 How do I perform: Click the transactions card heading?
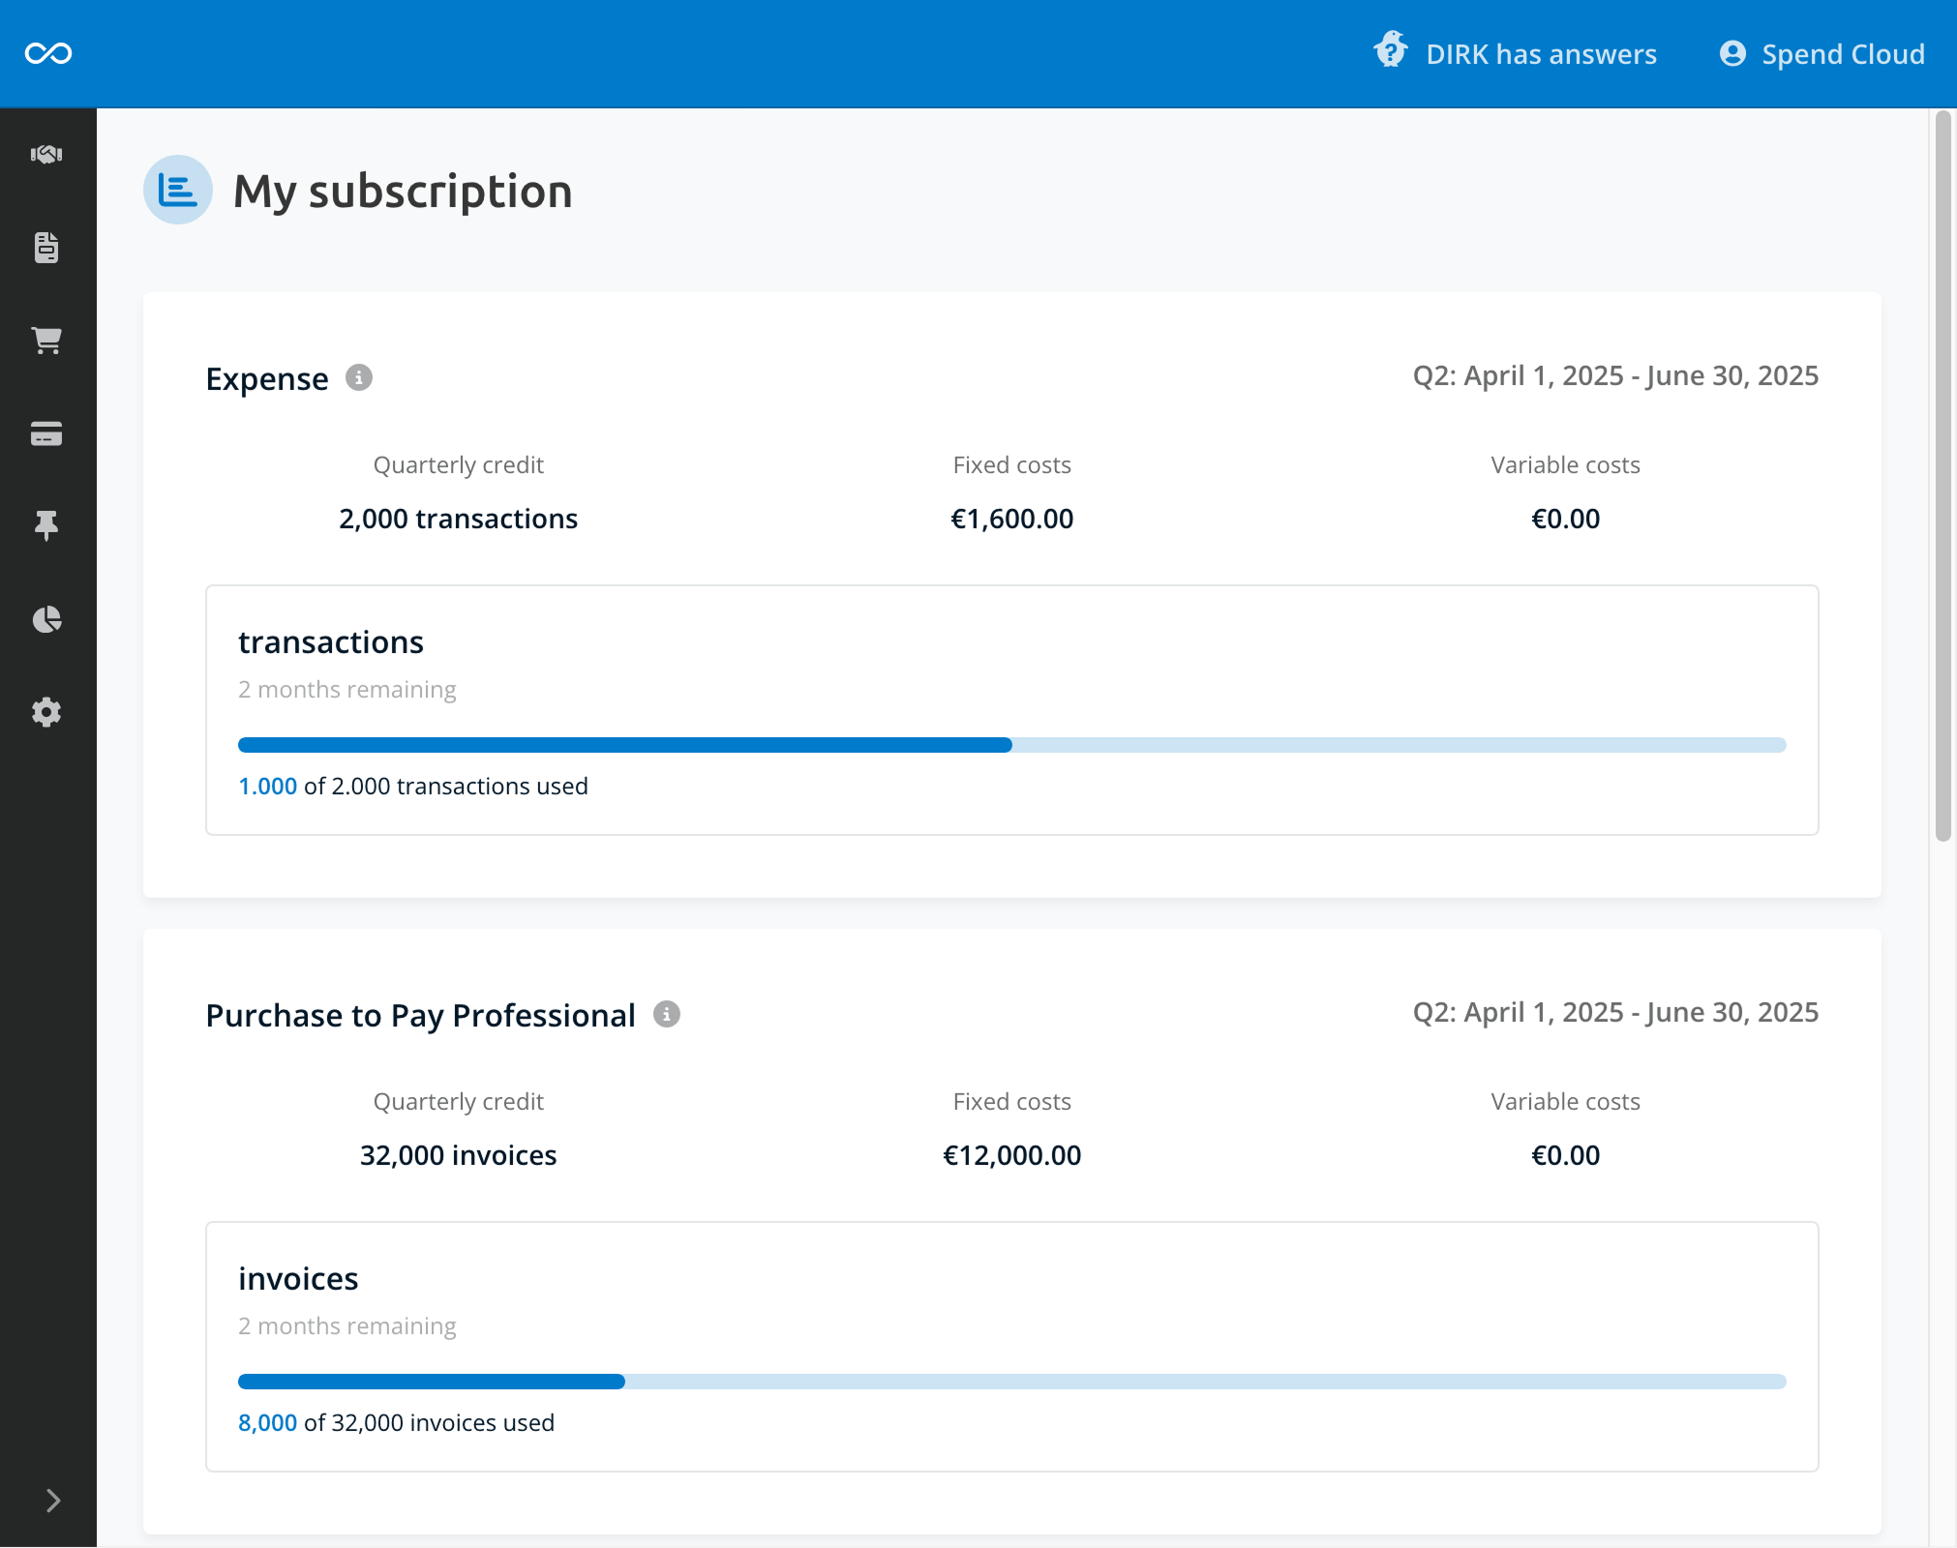pos(331,642)
